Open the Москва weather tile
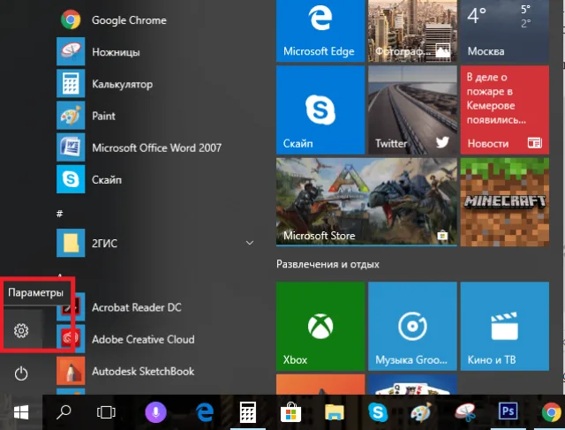 (504, 30)
